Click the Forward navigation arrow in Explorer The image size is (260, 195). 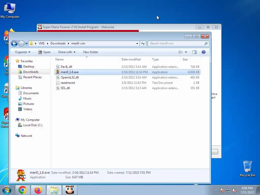(x=21, y=43)
